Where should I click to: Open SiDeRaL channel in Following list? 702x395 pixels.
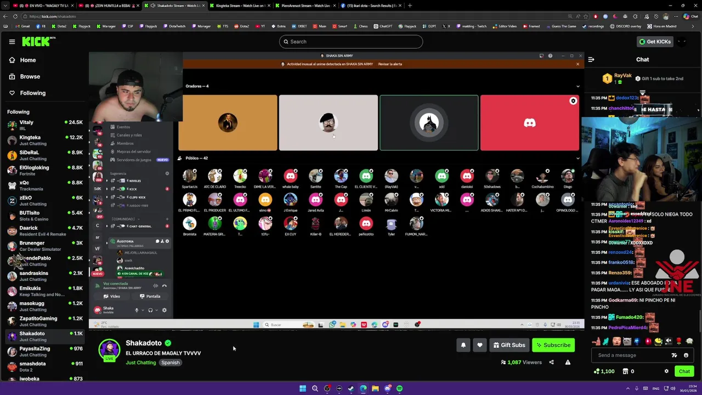(44, 155)
